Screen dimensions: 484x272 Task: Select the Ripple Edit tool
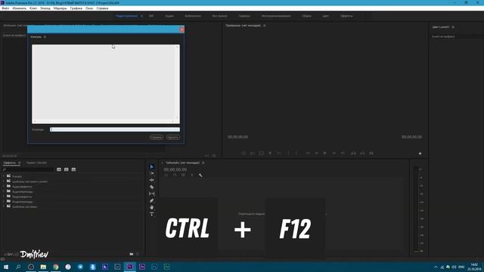[151, 180]
